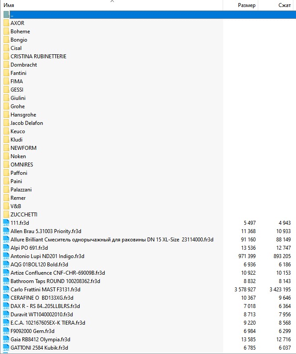
Task: Select file name Gaia RB8412 Olympia.fr3d
Action: point(40,340)
